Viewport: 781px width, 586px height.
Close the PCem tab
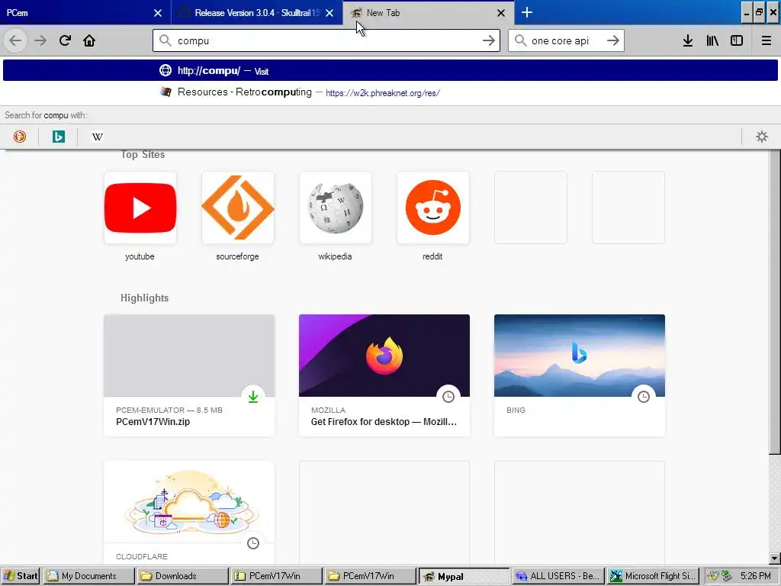[158, 13]
